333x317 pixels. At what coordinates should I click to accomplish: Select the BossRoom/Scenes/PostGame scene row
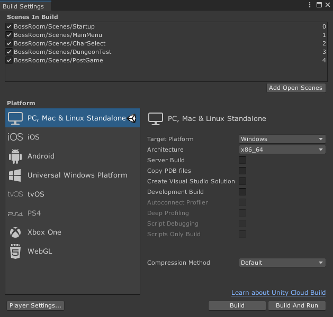click(58, 60)
